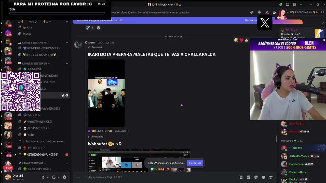Viewport: 326px width, 183px height.
Task: Open FEKA ARMY forwarded source link
Action: click(108, 131)
